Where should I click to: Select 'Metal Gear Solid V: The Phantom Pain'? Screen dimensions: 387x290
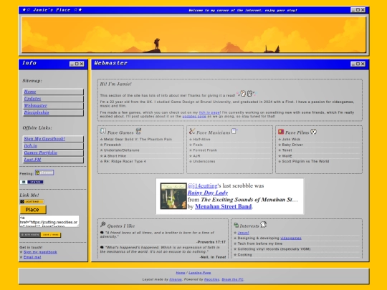138,140
